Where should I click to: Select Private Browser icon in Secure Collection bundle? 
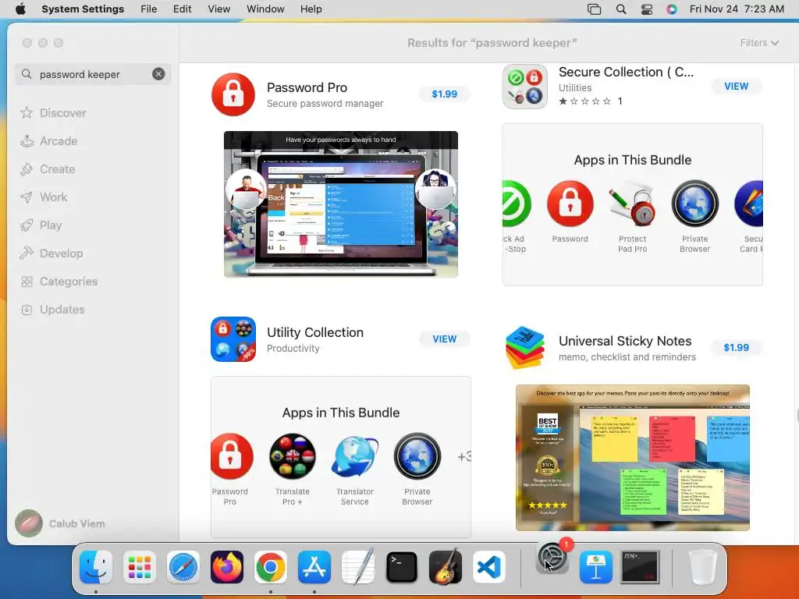[x=694, y=204]
